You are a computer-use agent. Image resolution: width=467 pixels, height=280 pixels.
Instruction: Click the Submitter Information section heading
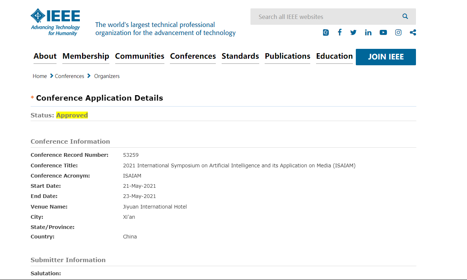coord(68,260)
